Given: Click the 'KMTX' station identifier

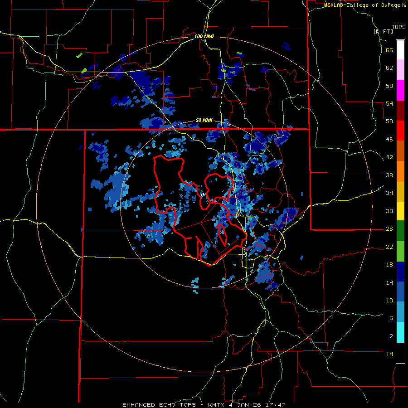Looking at the screenshot, I should (216, 405).
